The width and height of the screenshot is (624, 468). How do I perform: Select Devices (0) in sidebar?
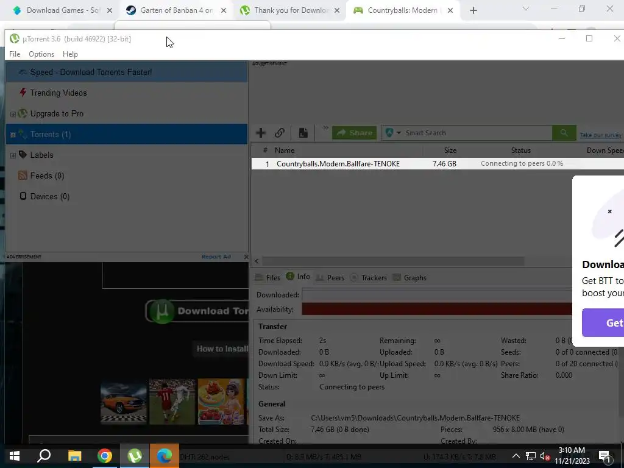[50, 196]
